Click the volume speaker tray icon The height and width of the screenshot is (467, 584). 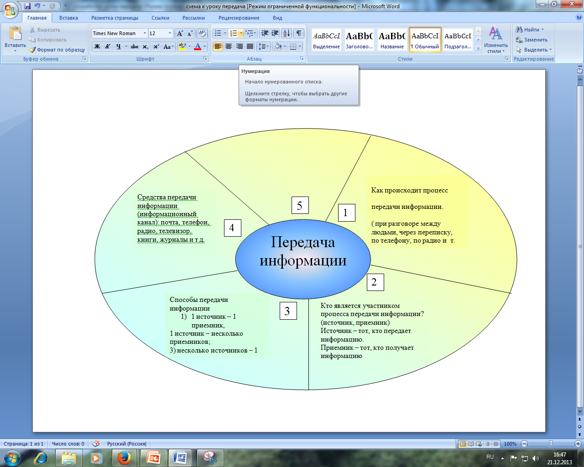click(536, 458)
